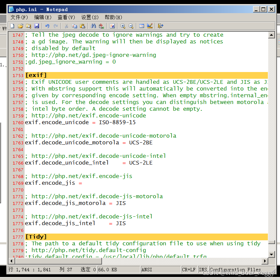
Task: Click the horizontal scrollbar left arrow
Action: [x=11, y=261]
